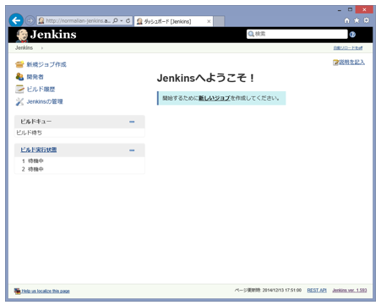
Task: Open the 新規ジョブ作成 link
Action: pyautogui.click(x=46, y=64)
